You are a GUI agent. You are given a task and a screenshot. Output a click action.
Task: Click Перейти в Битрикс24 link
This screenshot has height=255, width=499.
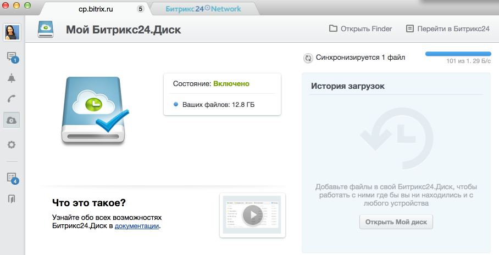[x=453, y=29]
